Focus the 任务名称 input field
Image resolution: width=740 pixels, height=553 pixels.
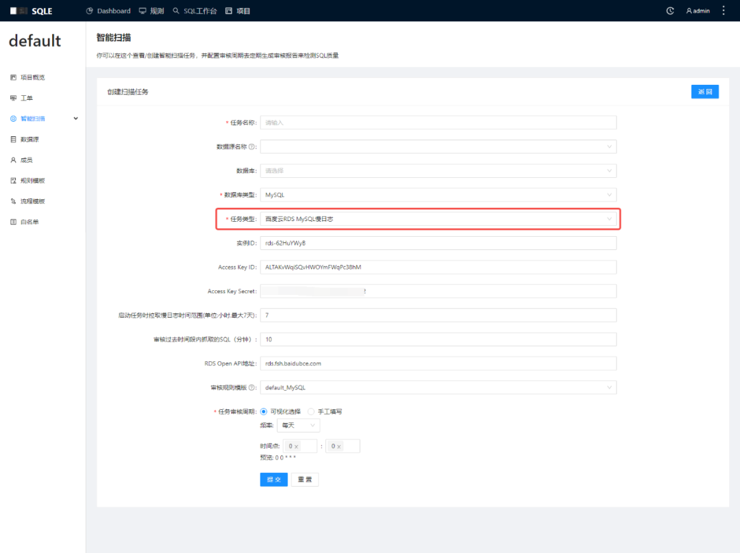(438, 123)
